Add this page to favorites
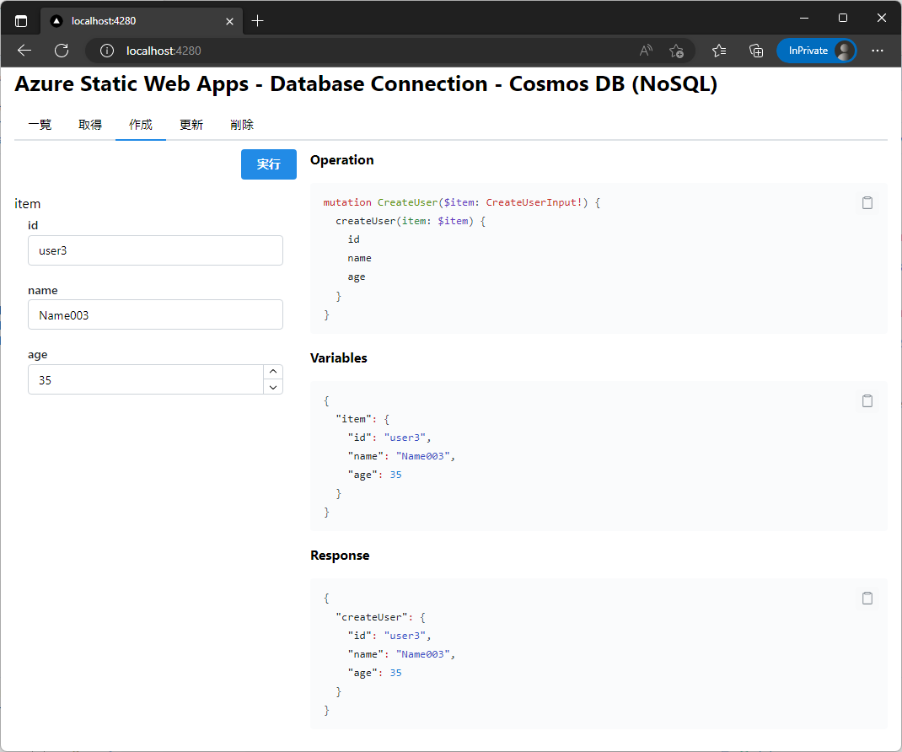This screenshot has width=902, height=752. (x=676, y=51)
